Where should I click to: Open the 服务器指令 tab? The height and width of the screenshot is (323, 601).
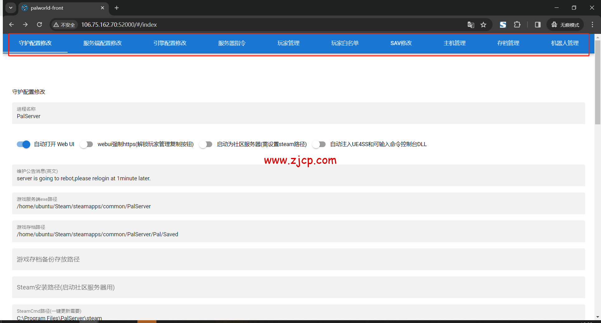point(232,43)
